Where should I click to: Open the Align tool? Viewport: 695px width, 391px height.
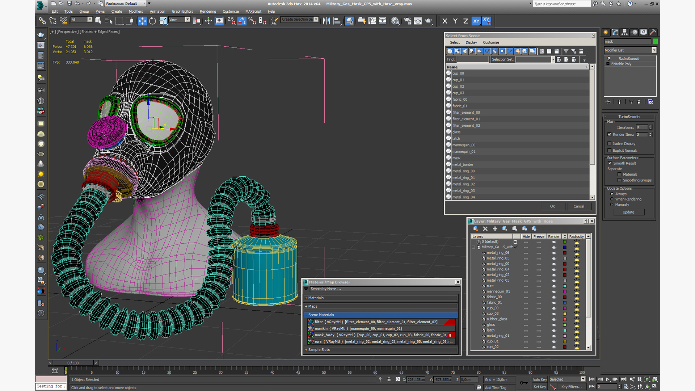click(337, 21)
